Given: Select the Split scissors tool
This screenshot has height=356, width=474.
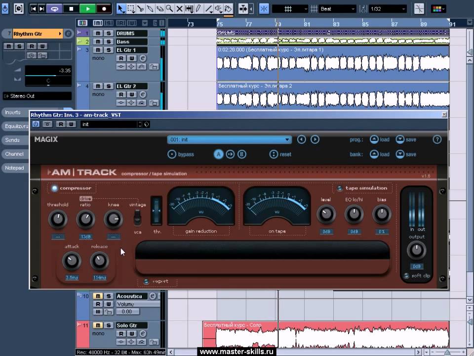Looking at the screenshot, I should [x=140, y=9].
